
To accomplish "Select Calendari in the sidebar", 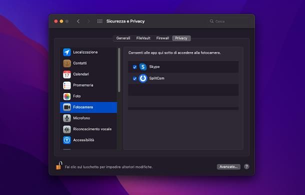I will [88, 74].
